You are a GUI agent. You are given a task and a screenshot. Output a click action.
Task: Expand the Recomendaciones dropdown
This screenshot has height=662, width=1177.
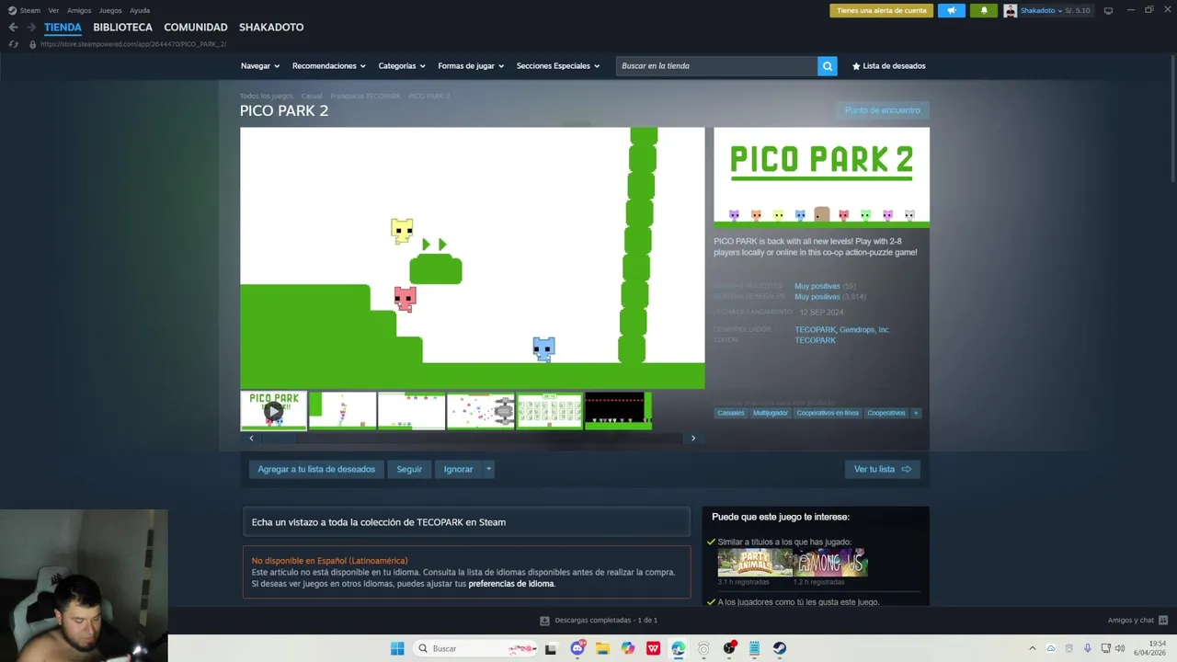click(329, 66)
